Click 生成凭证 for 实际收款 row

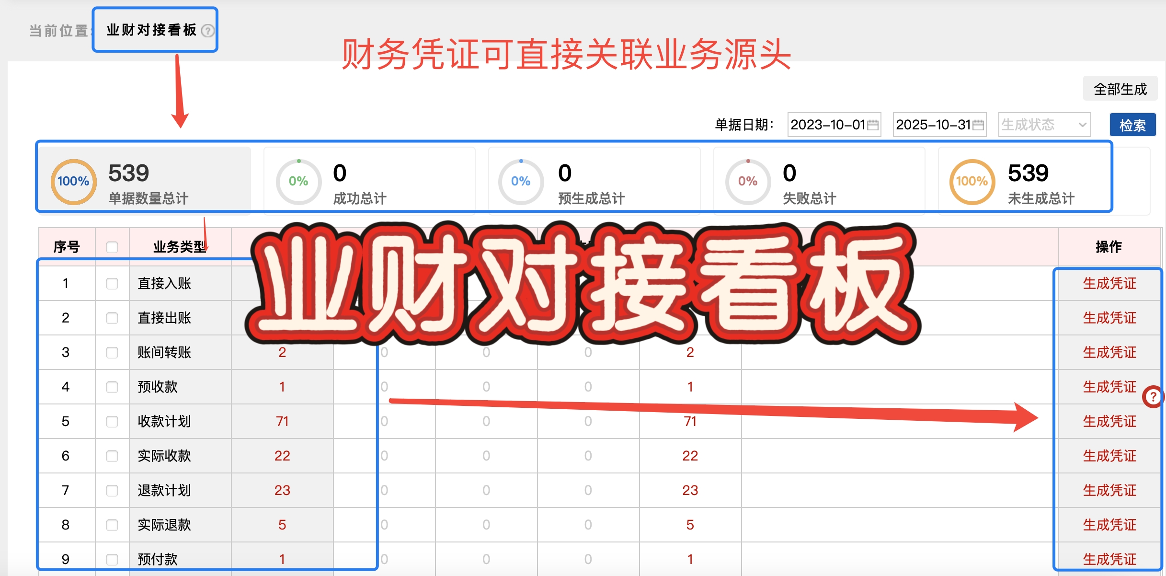[x=1109, y=456]
